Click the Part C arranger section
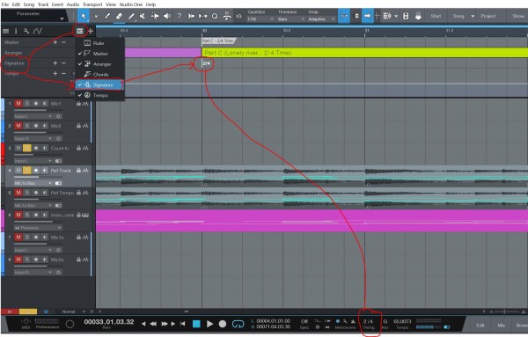The height and width of the screenshot is (337, 528). [x=364, y=53]
